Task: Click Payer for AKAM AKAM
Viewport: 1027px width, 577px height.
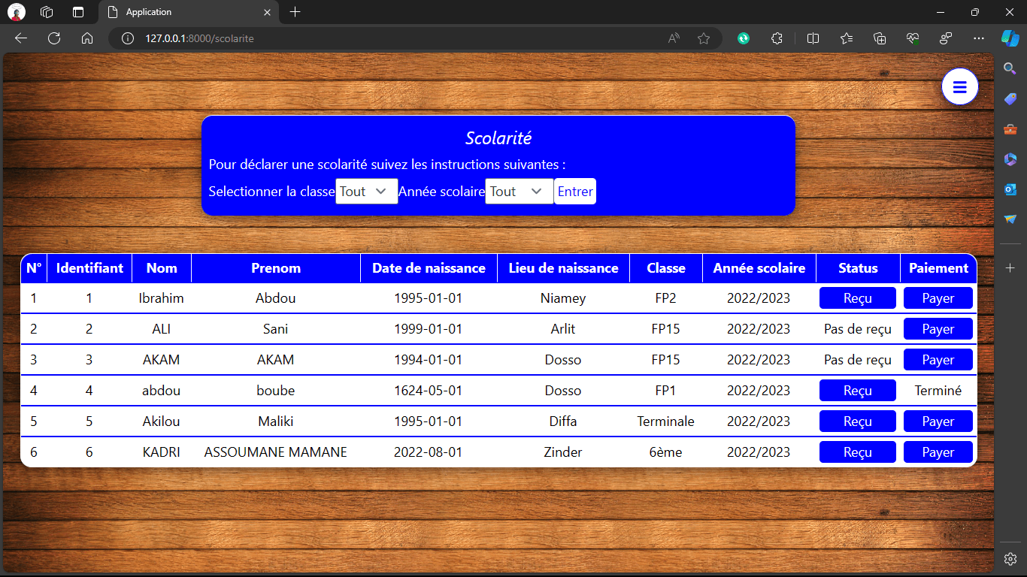Action: 938,360
